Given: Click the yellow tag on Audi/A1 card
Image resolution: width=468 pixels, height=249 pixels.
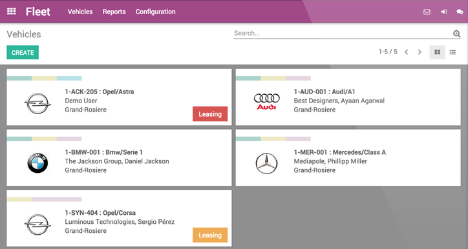Looking at the screenshot, I should click(x=273, y=78).
